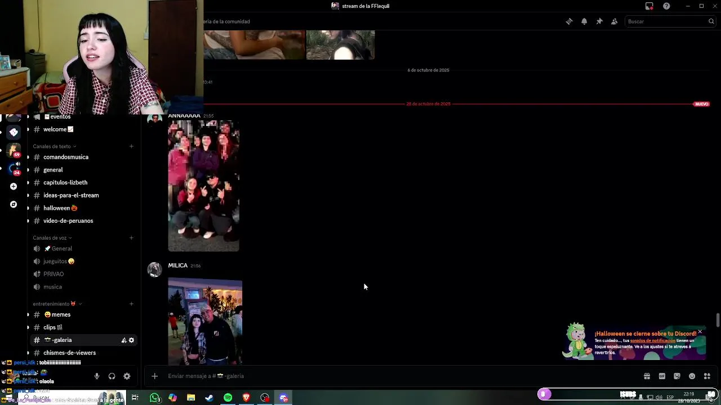Click Add a Server plus icon
The height and width of the screenshot is (405, 721).
14,186
